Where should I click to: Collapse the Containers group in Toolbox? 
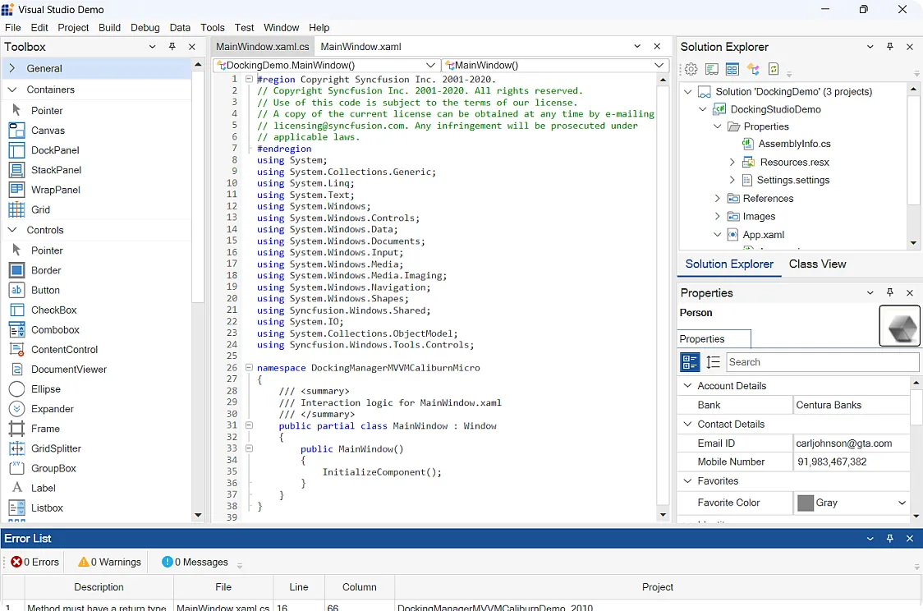[x=11, y=90]
